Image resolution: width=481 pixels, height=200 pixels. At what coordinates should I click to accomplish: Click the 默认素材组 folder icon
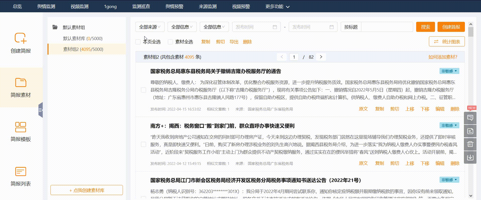pyautogui.click(x=55, y=27)
